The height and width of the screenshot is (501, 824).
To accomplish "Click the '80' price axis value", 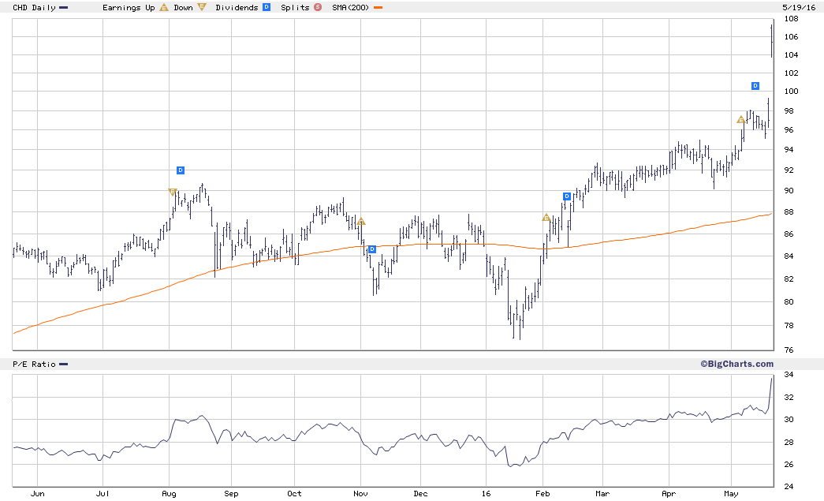I will [789, 302].
